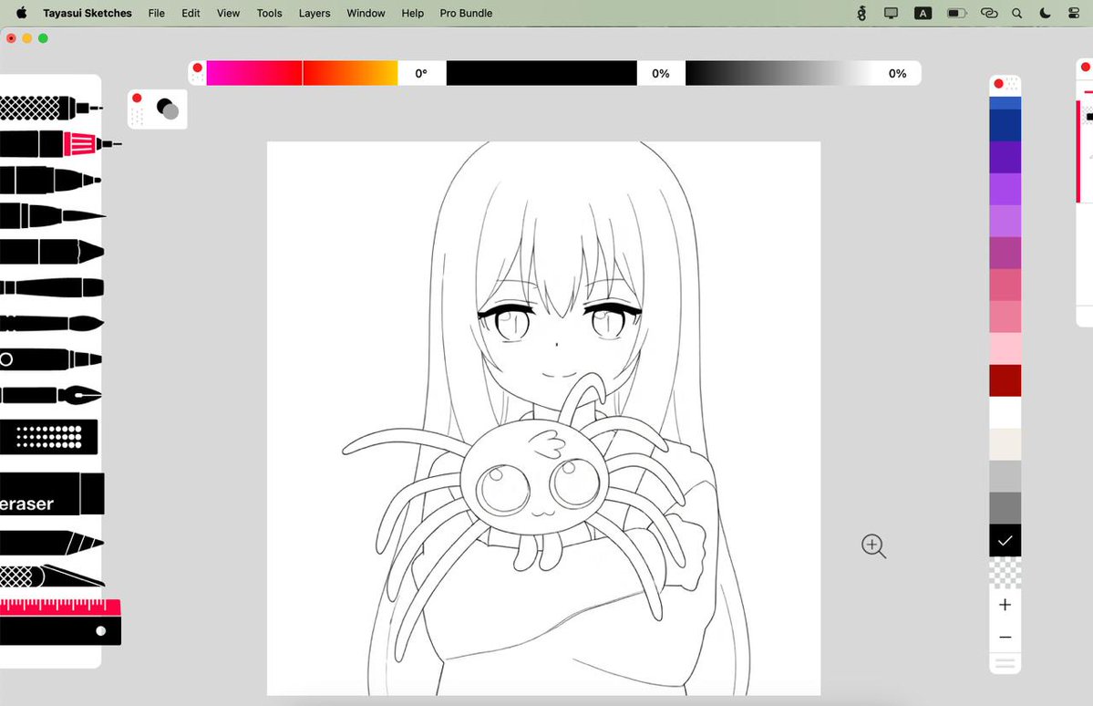
Task: Select the eraser tool
Action: pos(52,493)
